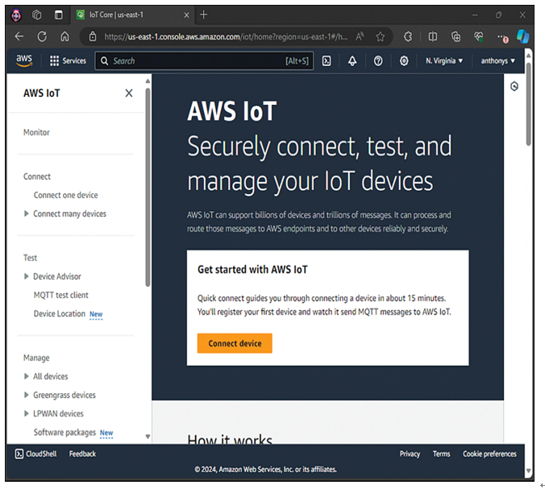
Task: Open the CloudShell icon in the top bar
Action: click(327, 60)
